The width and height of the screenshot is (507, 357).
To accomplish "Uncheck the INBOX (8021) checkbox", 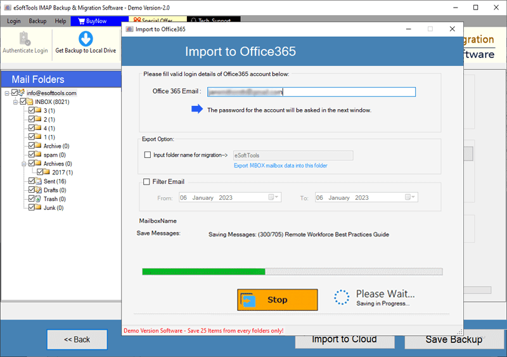I will point(23,101).
